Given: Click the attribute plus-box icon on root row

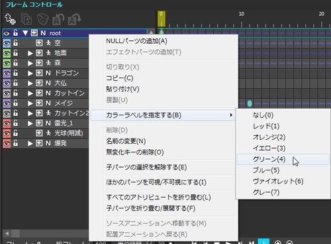Looking at the screenshot, I should [x=34, y=33].
